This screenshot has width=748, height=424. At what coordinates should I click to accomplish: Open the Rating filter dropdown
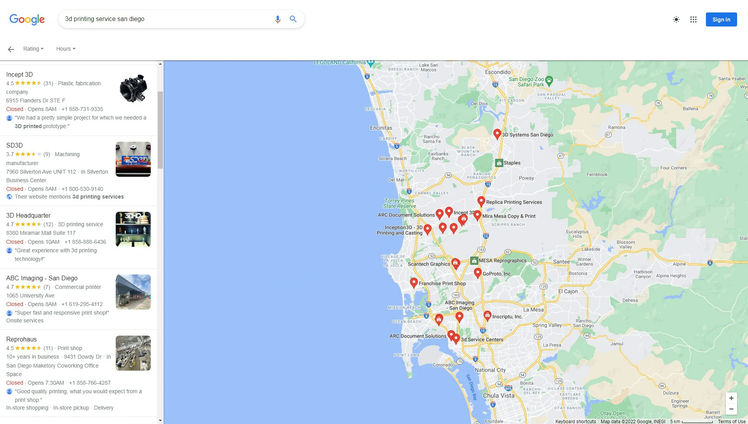pos(32,49)
